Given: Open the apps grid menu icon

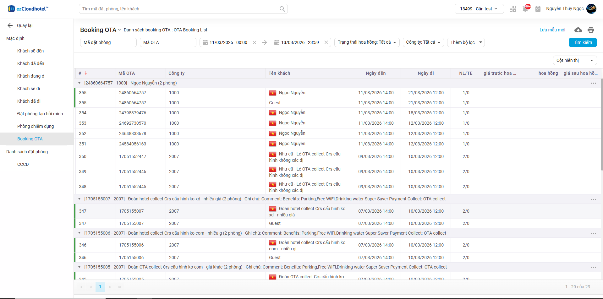Looking at the screenshot, I should [x=513, y=9].
